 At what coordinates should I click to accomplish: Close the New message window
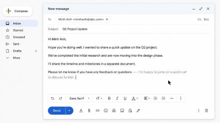click(x=208, y=9)
